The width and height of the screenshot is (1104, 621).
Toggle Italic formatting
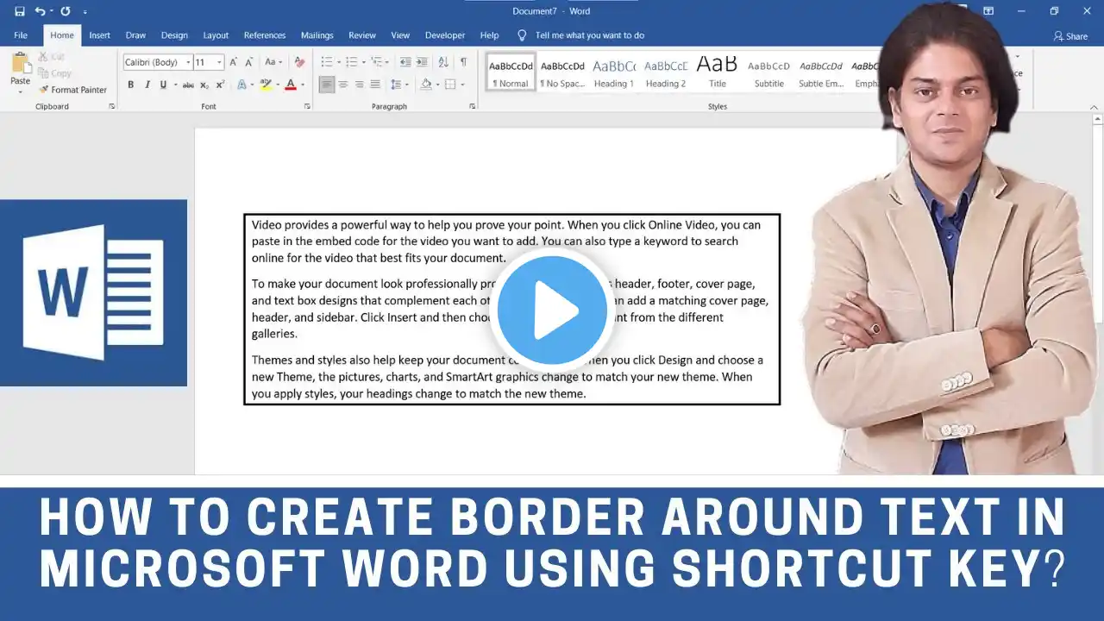pyautogui.click(x=147, y=85)
